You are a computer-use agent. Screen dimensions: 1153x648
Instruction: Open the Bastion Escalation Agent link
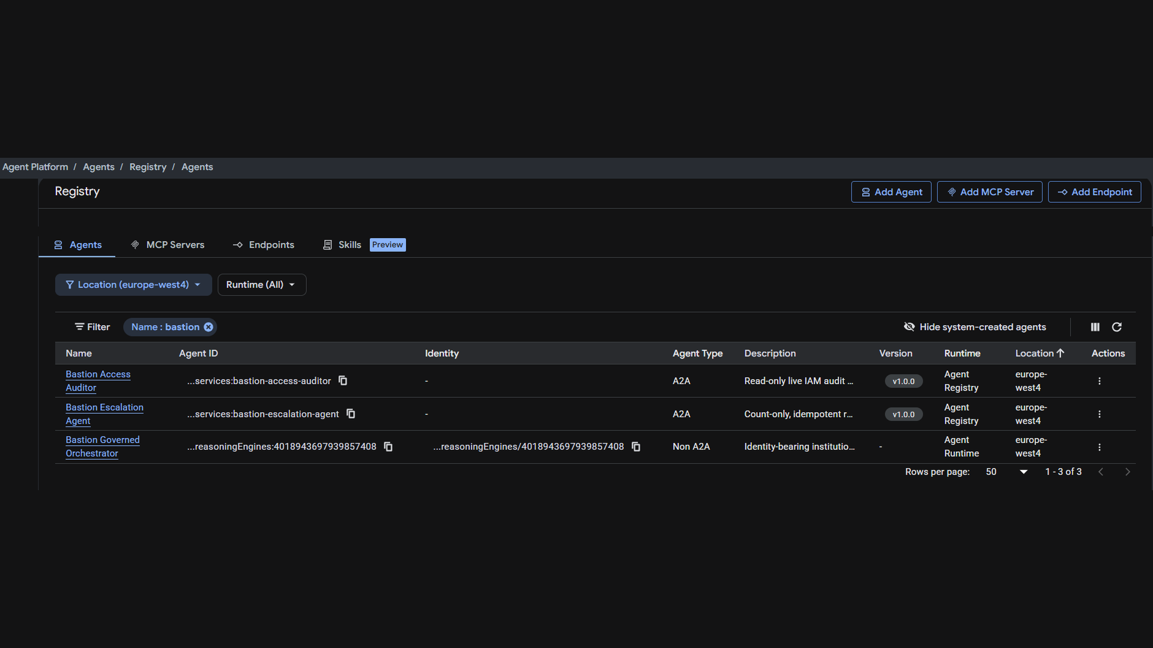[104, 414]
